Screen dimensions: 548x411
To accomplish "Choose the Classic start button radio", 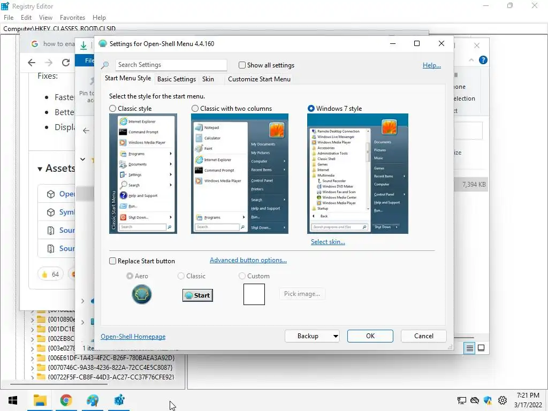I will pos(181,276).
